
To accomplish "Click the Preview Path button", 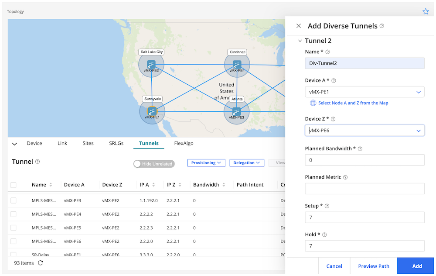I will [x=374, y=266].
